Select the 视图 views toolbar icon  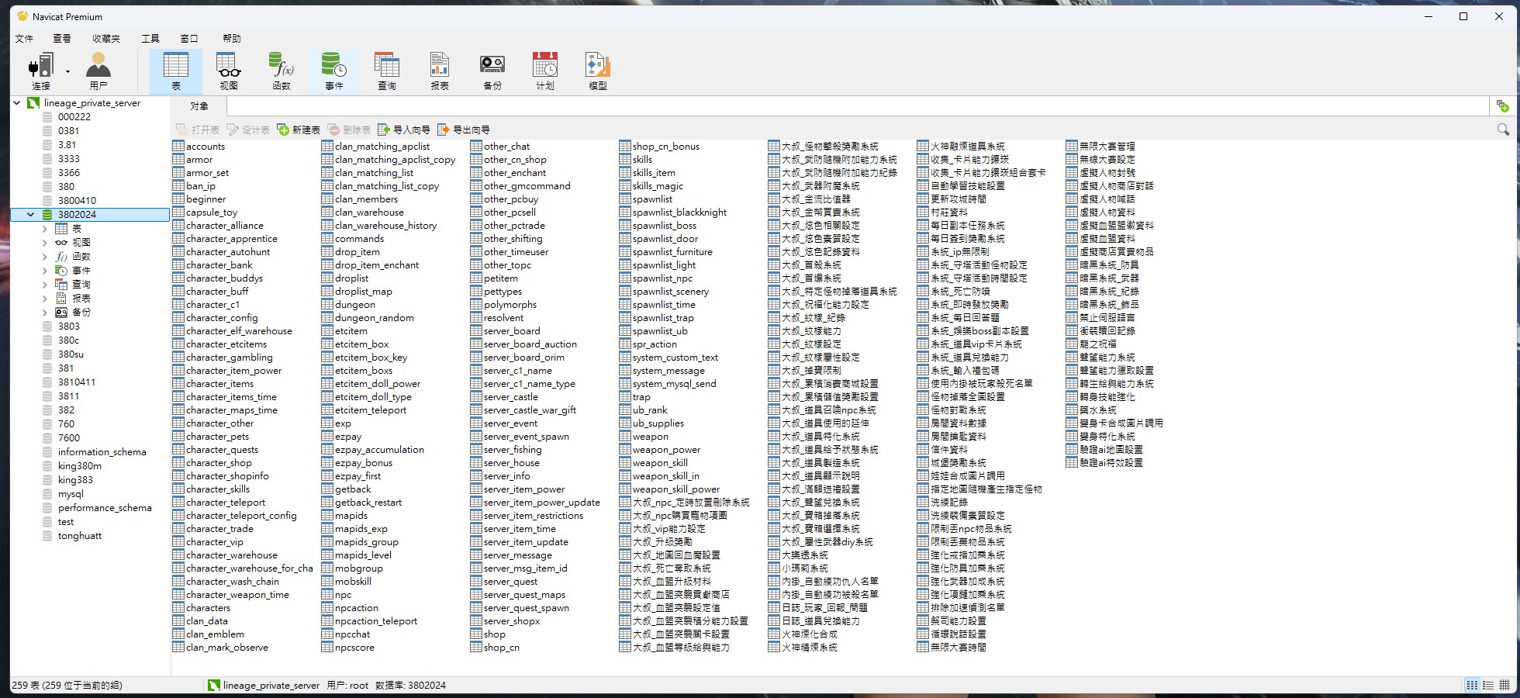click(229, 71)
